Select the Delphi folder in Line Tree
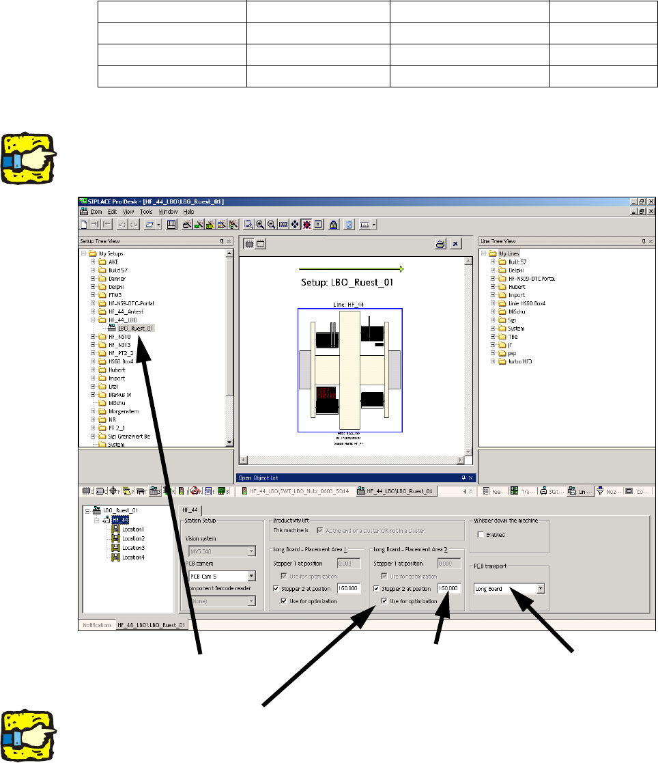 click(x=516, y=270)
